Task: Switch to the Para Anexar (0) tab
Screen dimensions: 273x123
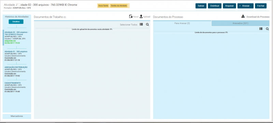Action: point(182,23)
